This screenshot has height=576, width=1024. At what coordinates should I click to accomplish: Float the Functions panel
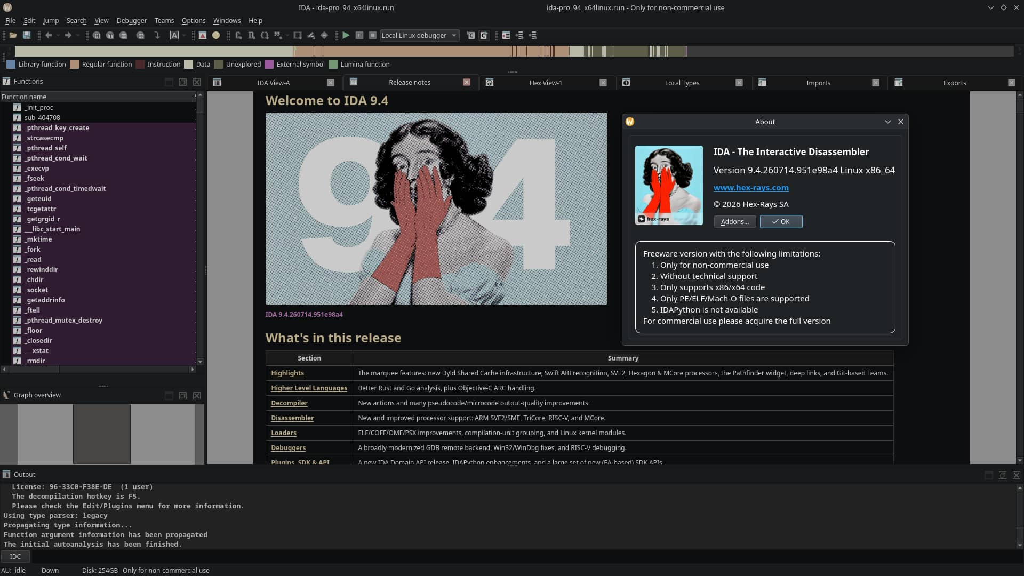point(183,82)
